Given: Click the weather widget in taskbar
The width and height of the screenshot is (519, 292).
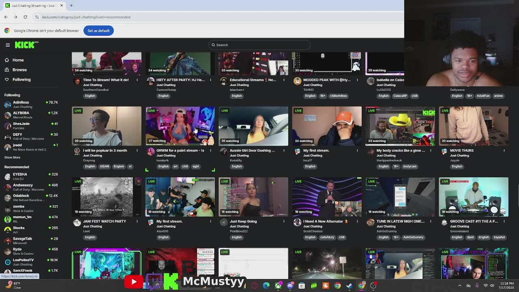Looking at the screenshot, I should pos(13,286).
